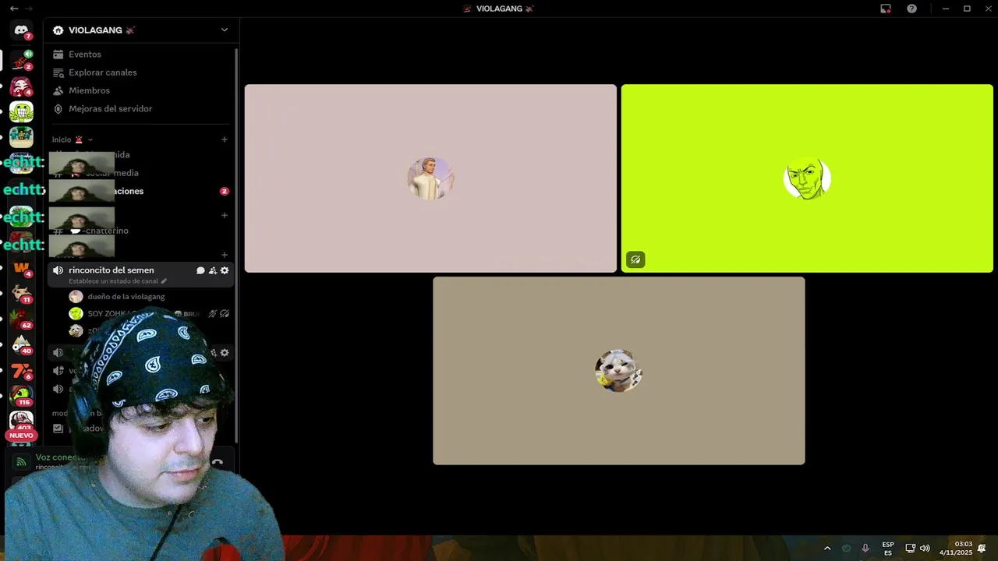This screenshot has height=561, width=998.
Task: Open the server icon with badge 40
Action: pyautogui.click(x=21, y=344)
